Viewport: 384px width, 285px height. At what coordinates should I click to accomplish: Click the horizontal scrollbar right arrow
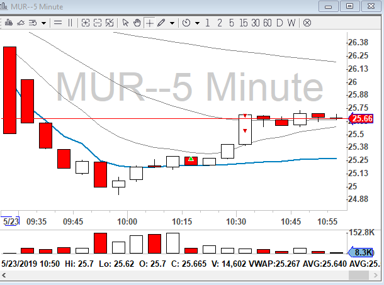click(376, 276)
